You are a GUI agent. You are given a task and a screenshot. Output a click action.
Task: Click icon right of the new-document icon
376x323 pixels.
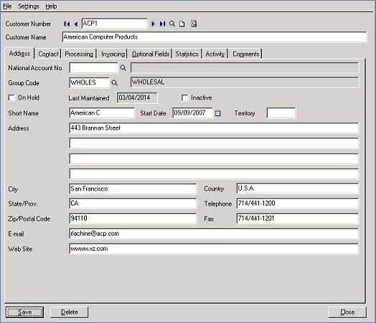coord(194,24)
